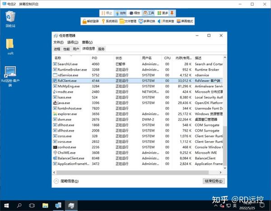The width and height of the screenshot is (271, 211).
Task: Click the conhost.exe console icon
Action: click(x=55, y=147)
